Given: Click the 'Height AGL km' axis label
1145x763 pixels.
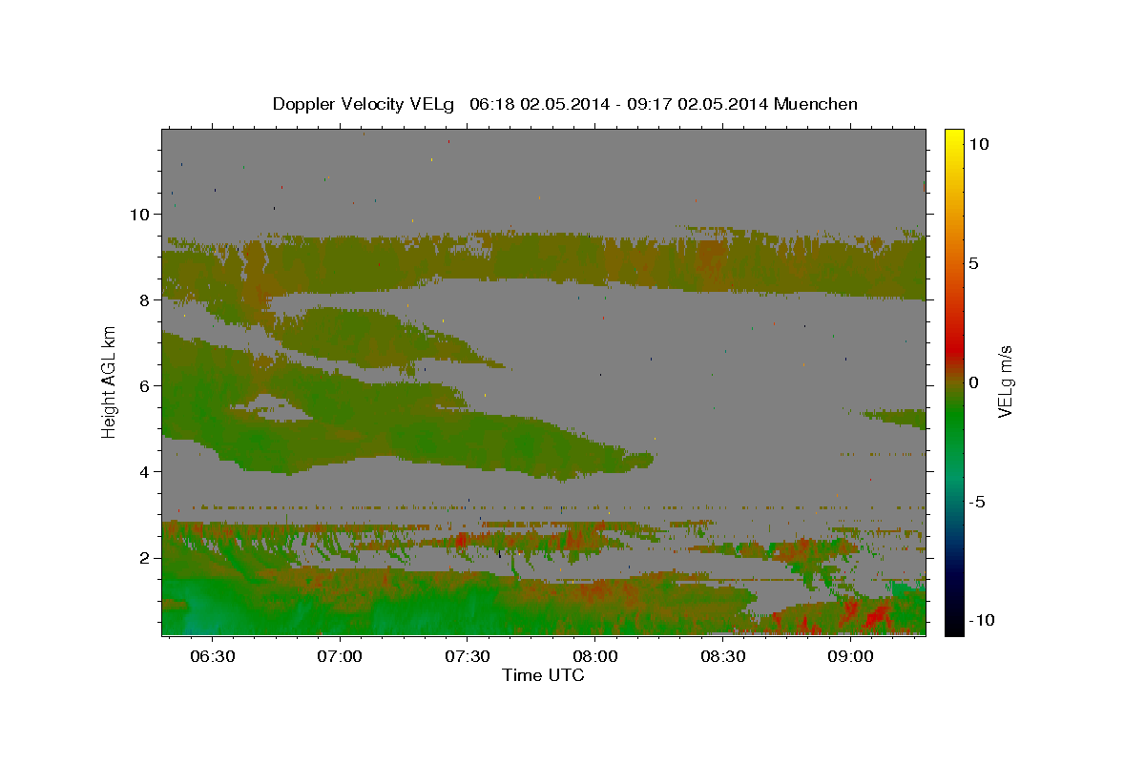Looking at the screenshot, I should click(x=109, y=381).
